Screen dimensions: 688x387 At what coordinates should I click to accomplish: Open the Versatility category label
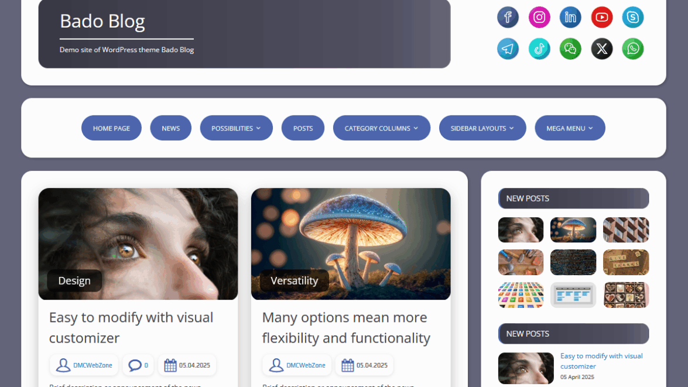tap(294, 280)
